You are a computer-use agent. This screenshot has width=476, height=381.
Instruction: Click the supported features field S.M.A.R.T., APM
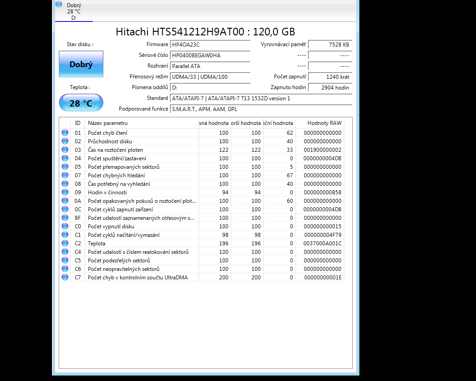point(261,109)
